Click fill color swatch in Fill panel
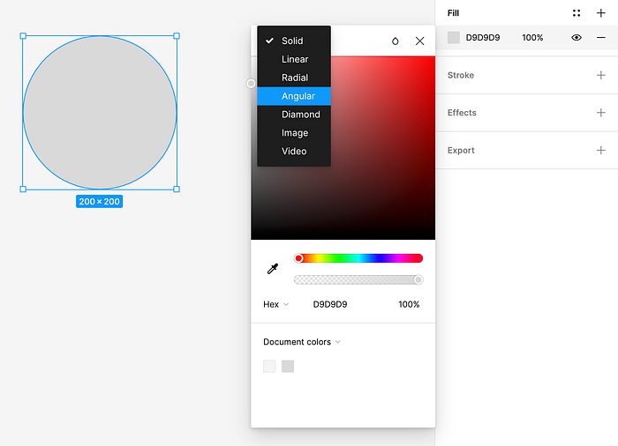The width and height of the screenshot is (618, 446). (x=454, y=37)
